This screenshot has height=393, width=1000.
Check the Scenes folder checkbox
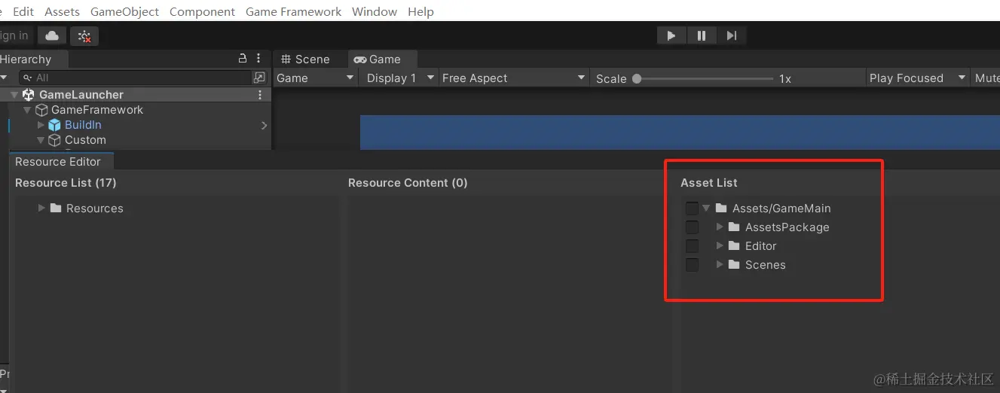[692, 264]
